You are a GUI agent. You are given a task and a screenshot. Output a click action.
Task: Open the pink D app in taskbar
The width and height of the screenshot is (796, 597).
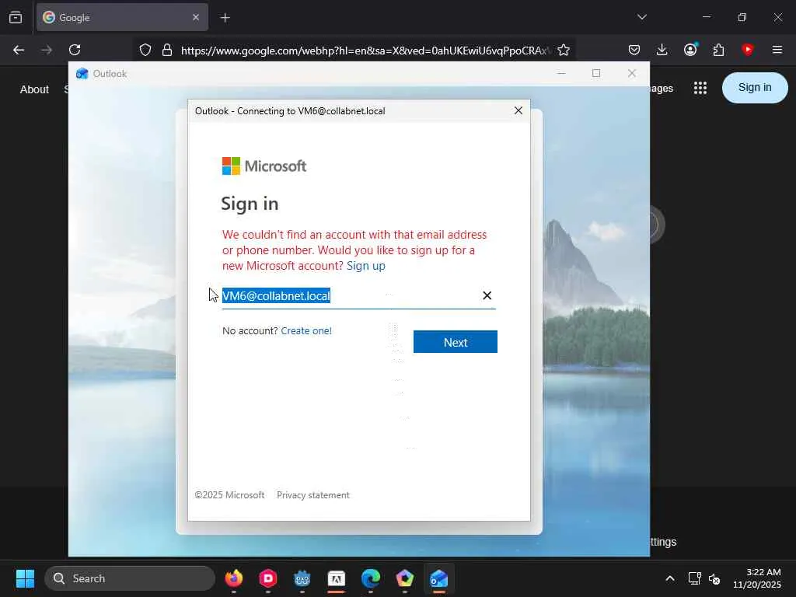[268, 578]
